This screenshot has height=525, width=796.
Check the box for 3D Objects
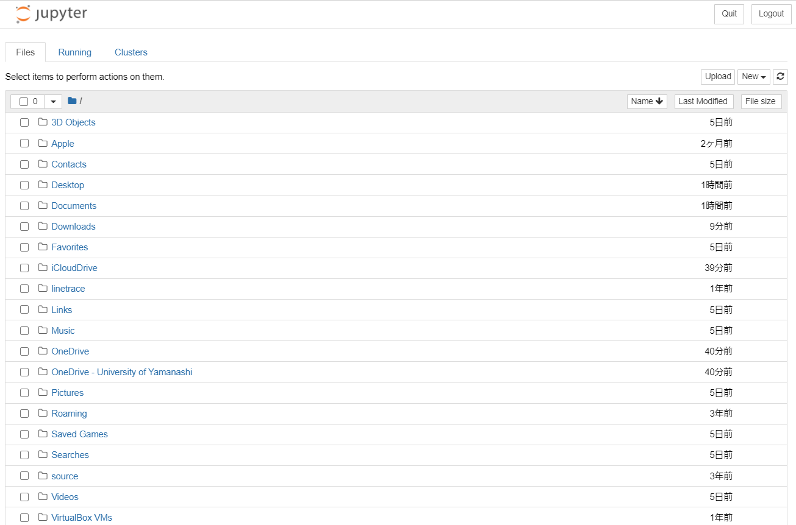coord(24,122)
